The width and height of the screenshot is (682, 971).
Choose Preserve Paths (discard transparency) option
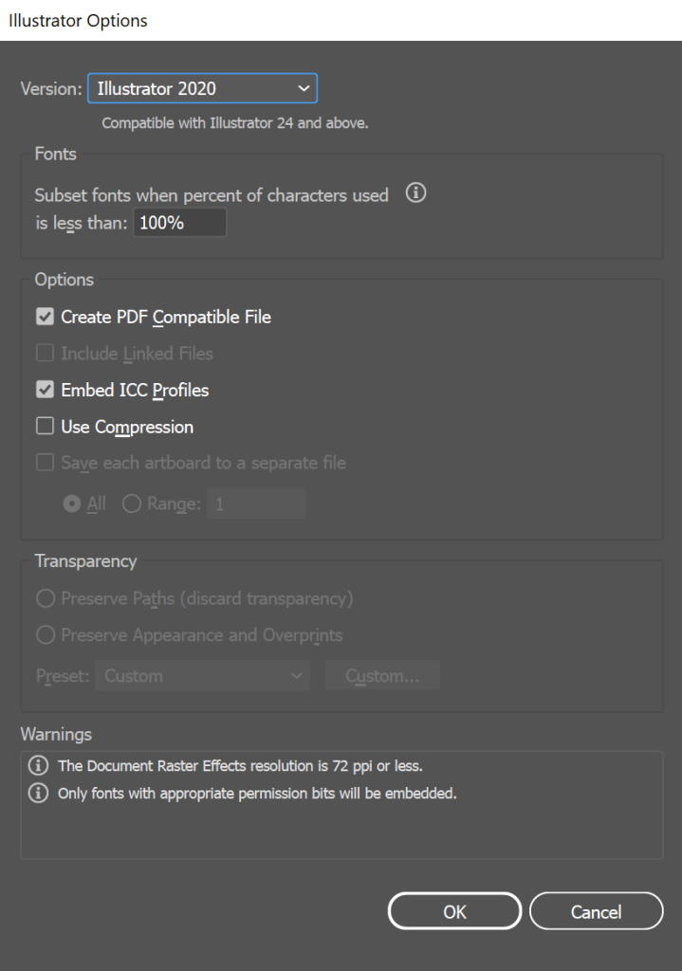pos(46,599)
